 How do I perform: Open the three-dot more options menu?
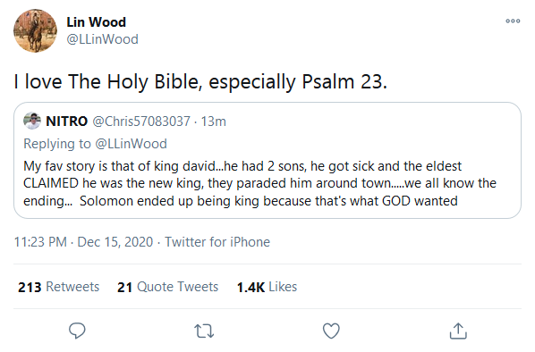[x=513, y=21]
